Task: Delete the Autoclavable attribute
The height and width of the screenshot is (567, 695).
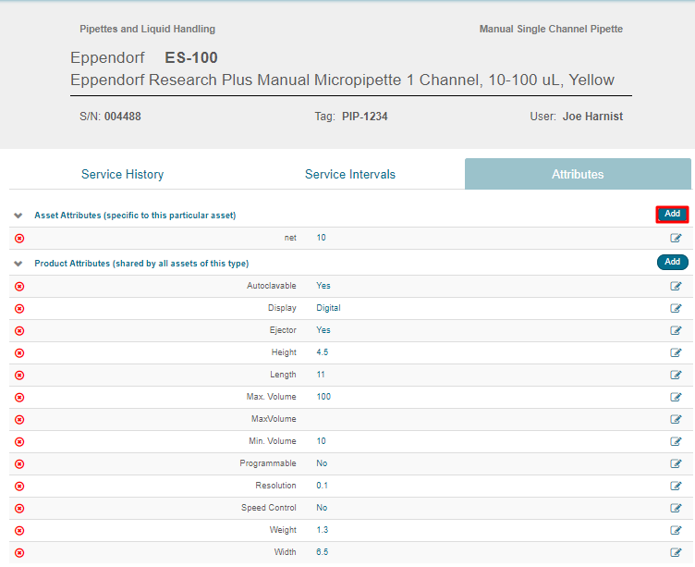Action: pos(19,286)
